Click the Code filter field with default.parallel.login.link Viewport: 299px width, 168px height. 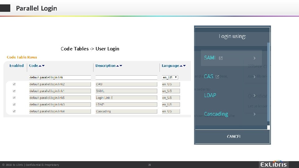click(60, 77)
